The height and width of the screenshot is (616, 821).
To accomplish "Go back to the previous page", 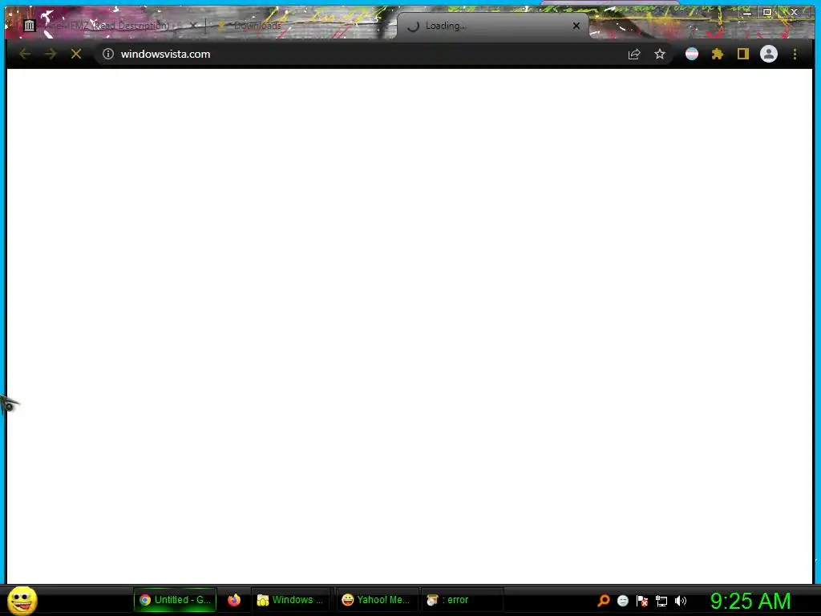I will [x=25, y=54].
